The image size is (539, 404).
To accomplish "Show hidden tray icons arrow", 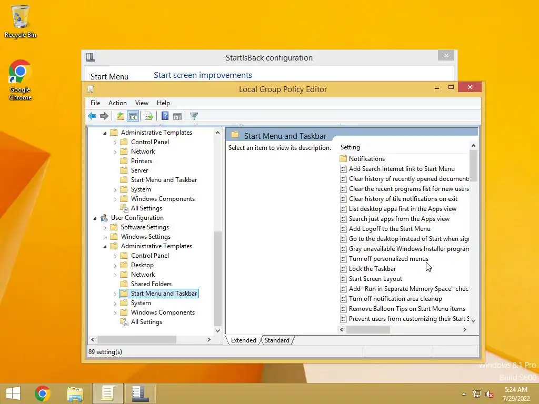I will [464, 394].
